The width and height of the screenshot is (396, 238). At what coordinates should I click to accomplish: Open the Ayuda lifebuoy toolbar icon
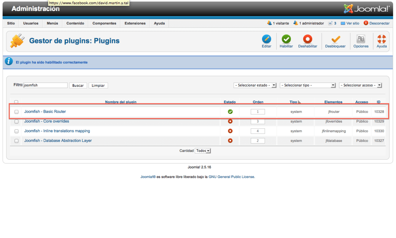[382, 39]
